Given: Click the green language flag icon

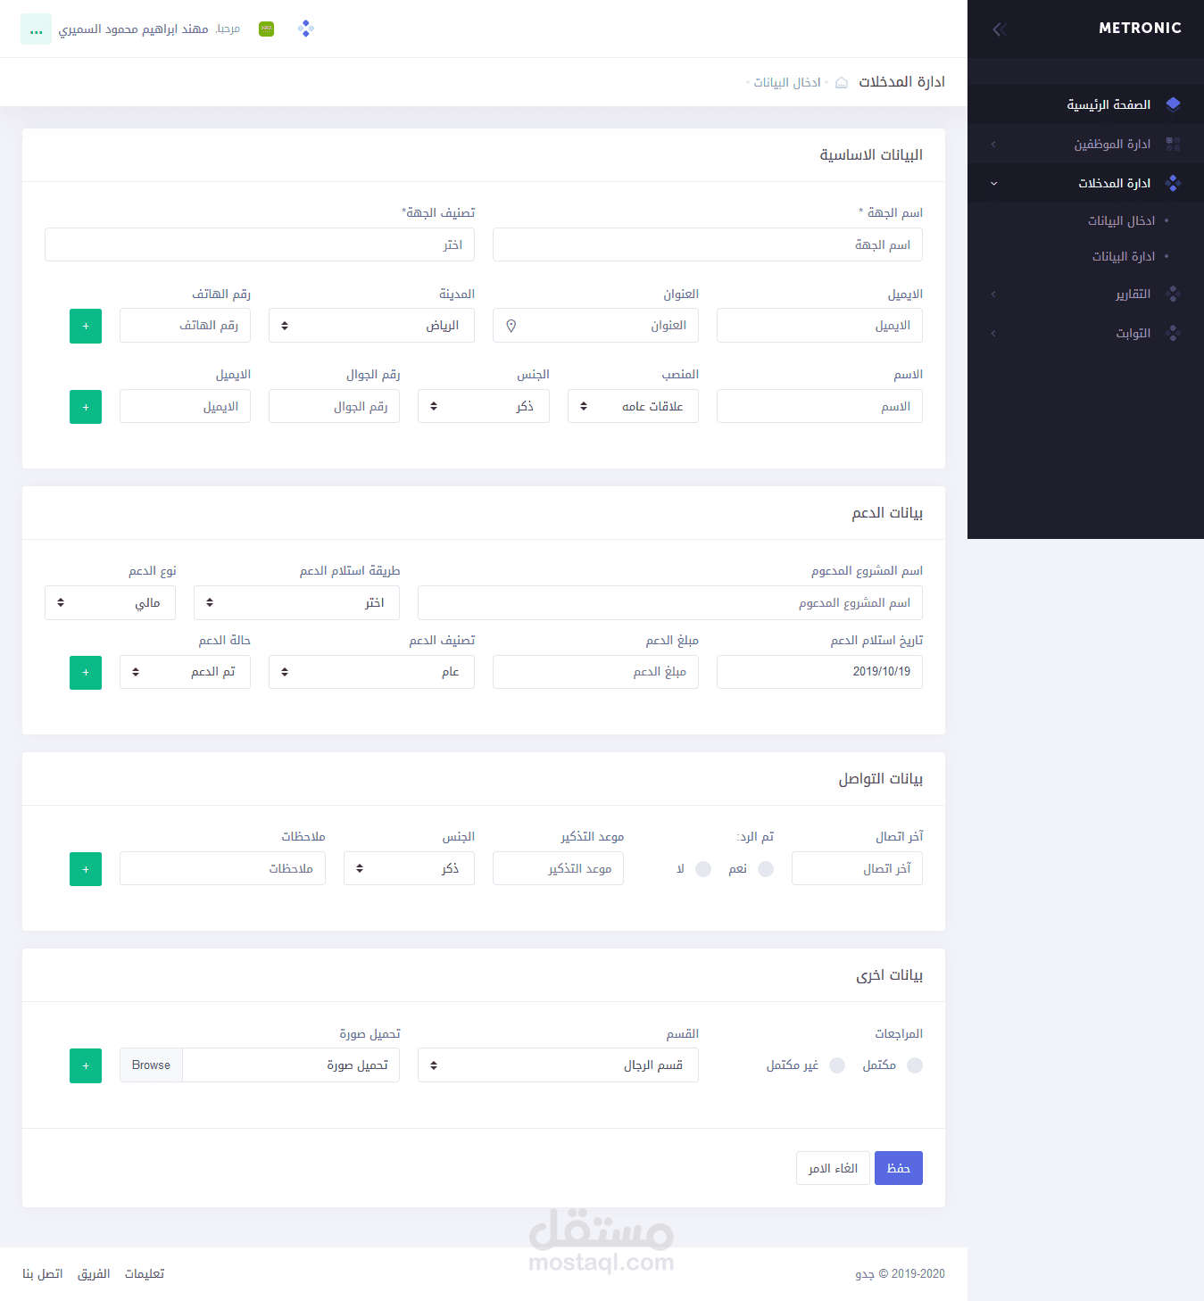Looking at the screenshot, I should click(266, 29).
